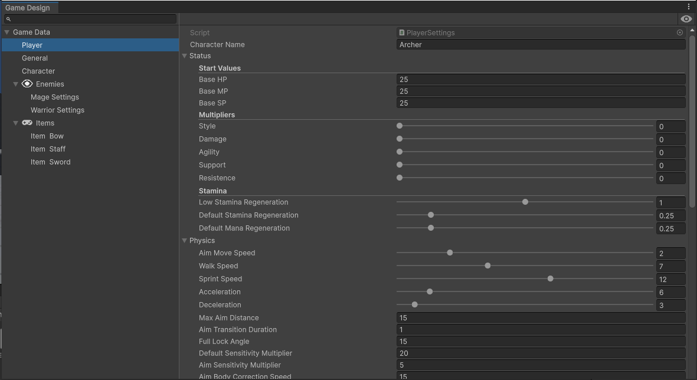Click the Low Stamina Regeneration slider handle

(x=525, y=202)
